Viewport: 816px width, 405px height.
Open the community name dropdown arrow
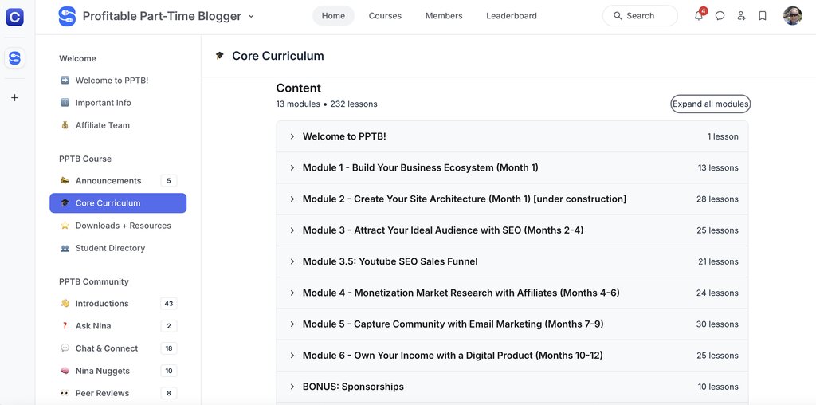tap(251, 16)
